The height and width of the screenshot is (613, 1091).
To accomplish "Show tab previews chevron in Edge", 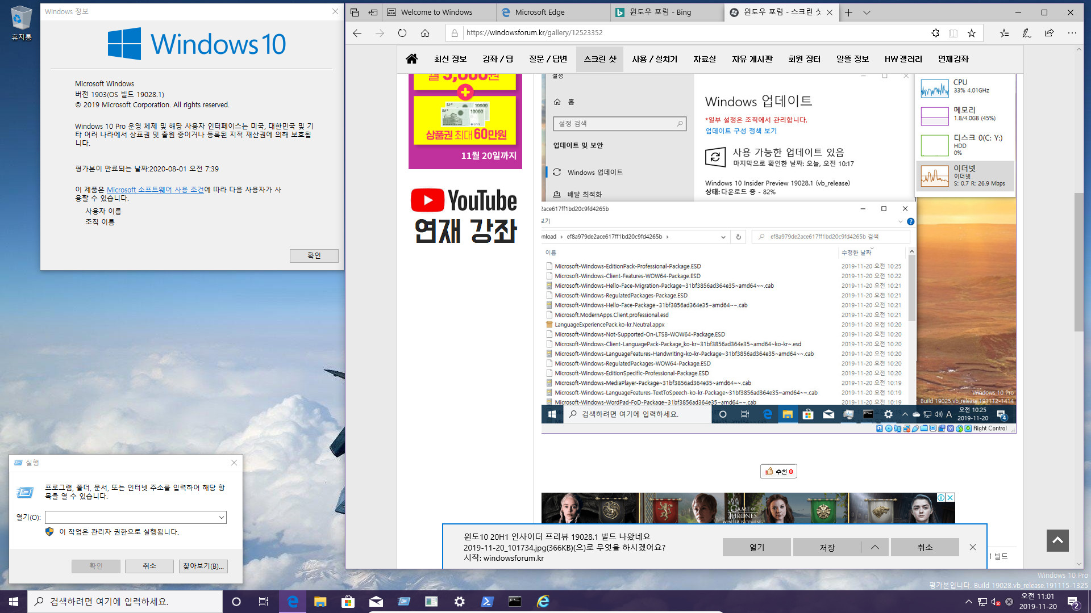I will coord(867,12).
